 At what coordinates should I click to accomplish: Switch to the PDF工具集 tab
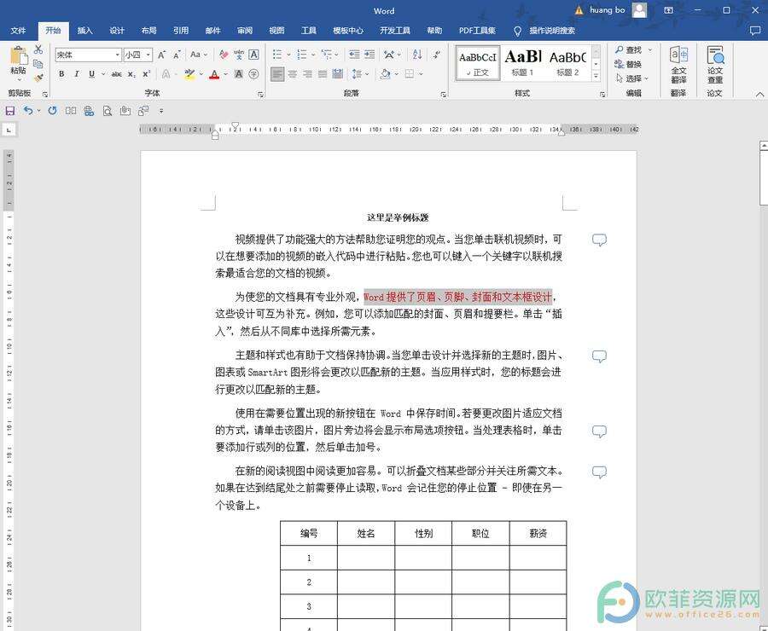point(477,31)
